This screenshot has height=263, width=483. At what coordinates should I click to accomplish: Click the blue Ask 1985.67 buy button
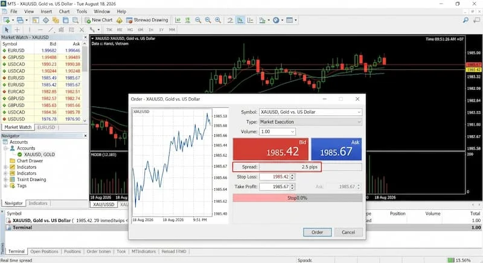pos(336,149)
